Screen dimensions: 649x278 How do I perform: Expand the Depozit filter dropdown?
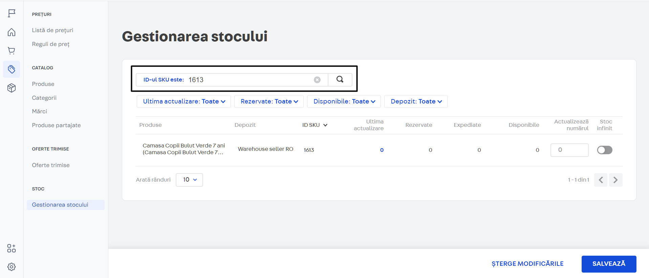click(x=416, y=101)
